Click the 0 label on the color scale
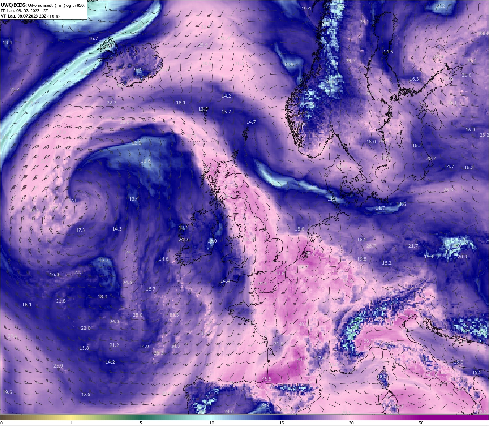Screen dimensions: 489x426 [1, 423]
